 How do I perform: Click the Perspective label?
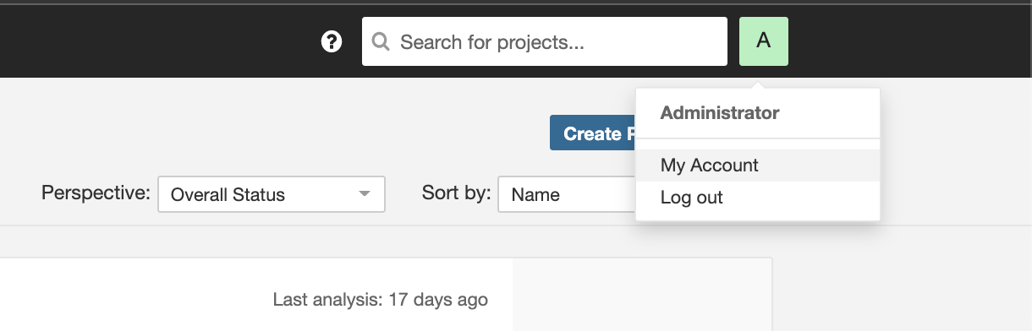96,193
